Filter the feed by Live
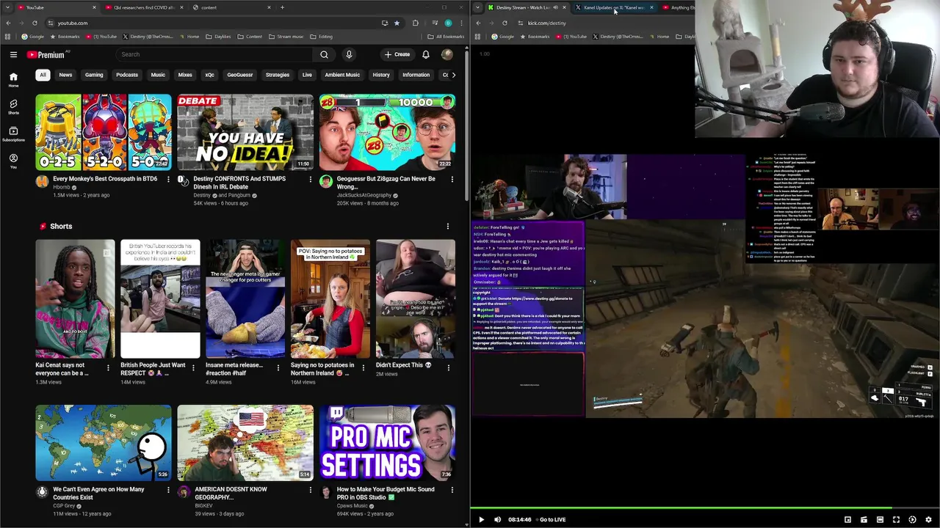This screenshot has height=528, width=940. pos(307,75)
